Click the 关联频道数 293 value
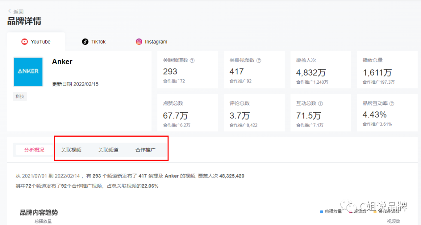 click(170, 72)
